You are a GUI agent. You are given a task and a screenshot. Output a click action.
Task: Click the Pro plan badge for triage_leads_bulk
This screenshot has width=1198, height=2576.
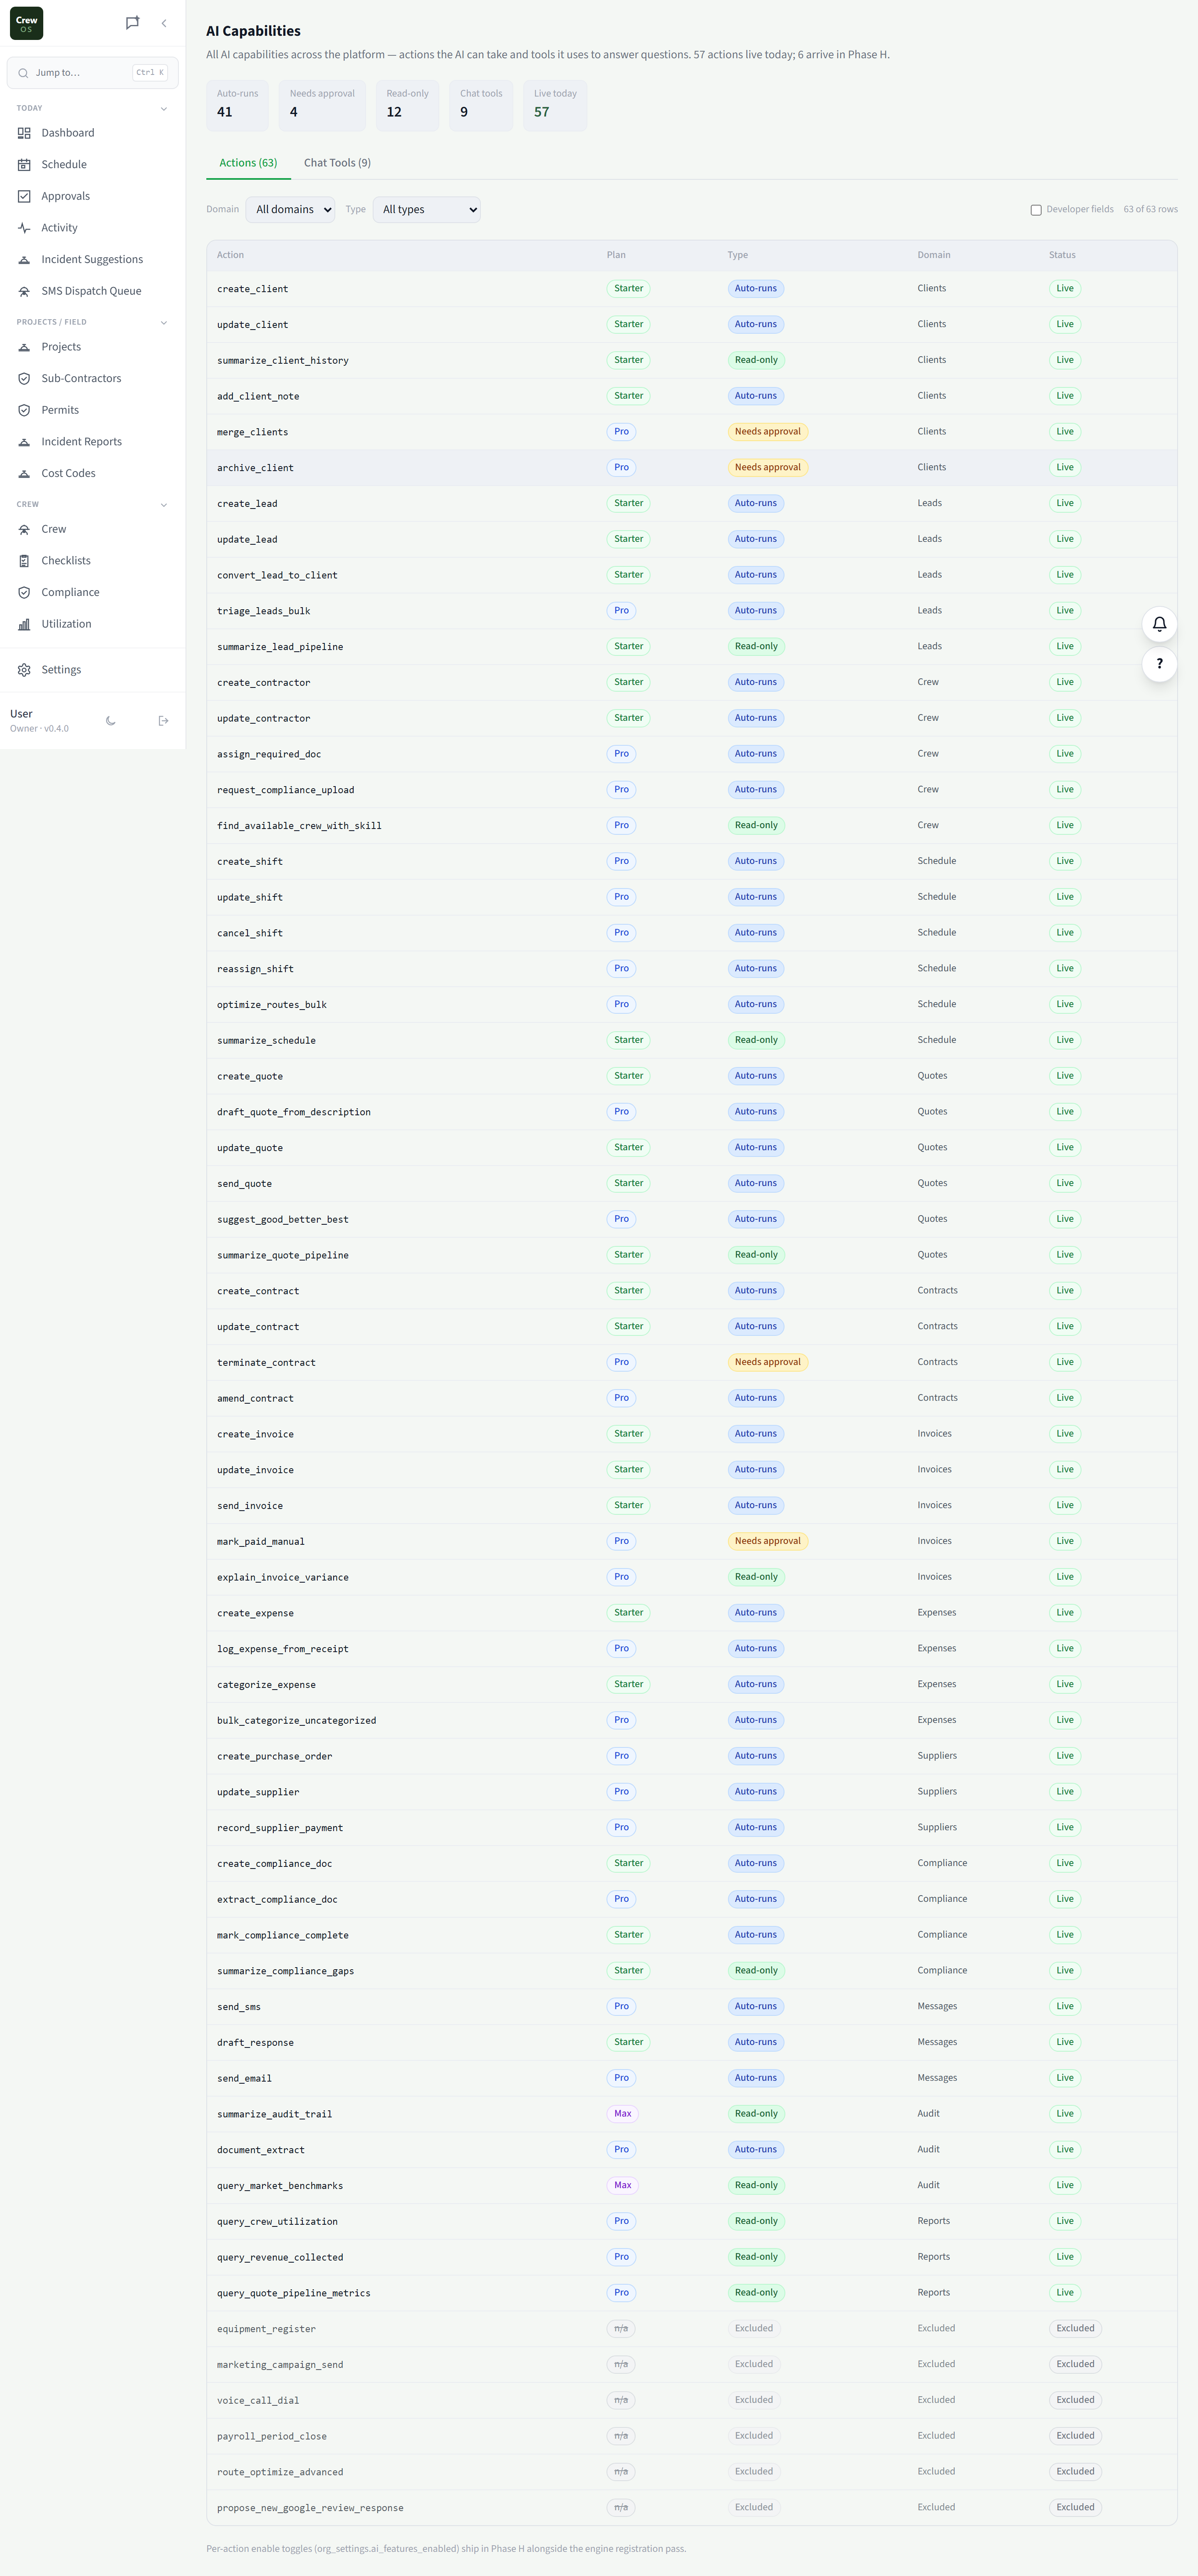pyautogui.click(x=621, y=610)
